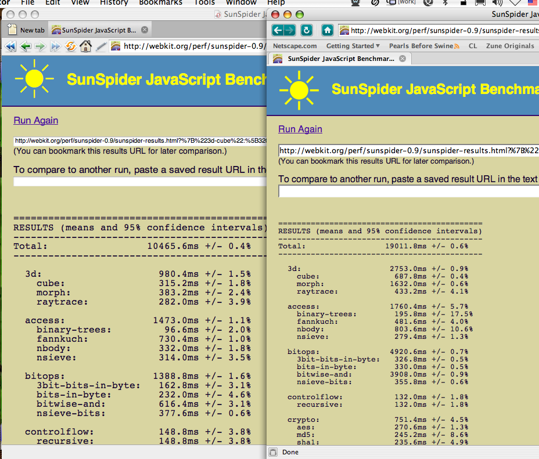Image resolution: width=539 pixels, height=459 pixels.
Task: Open the View menu
Action: (80, 3)
